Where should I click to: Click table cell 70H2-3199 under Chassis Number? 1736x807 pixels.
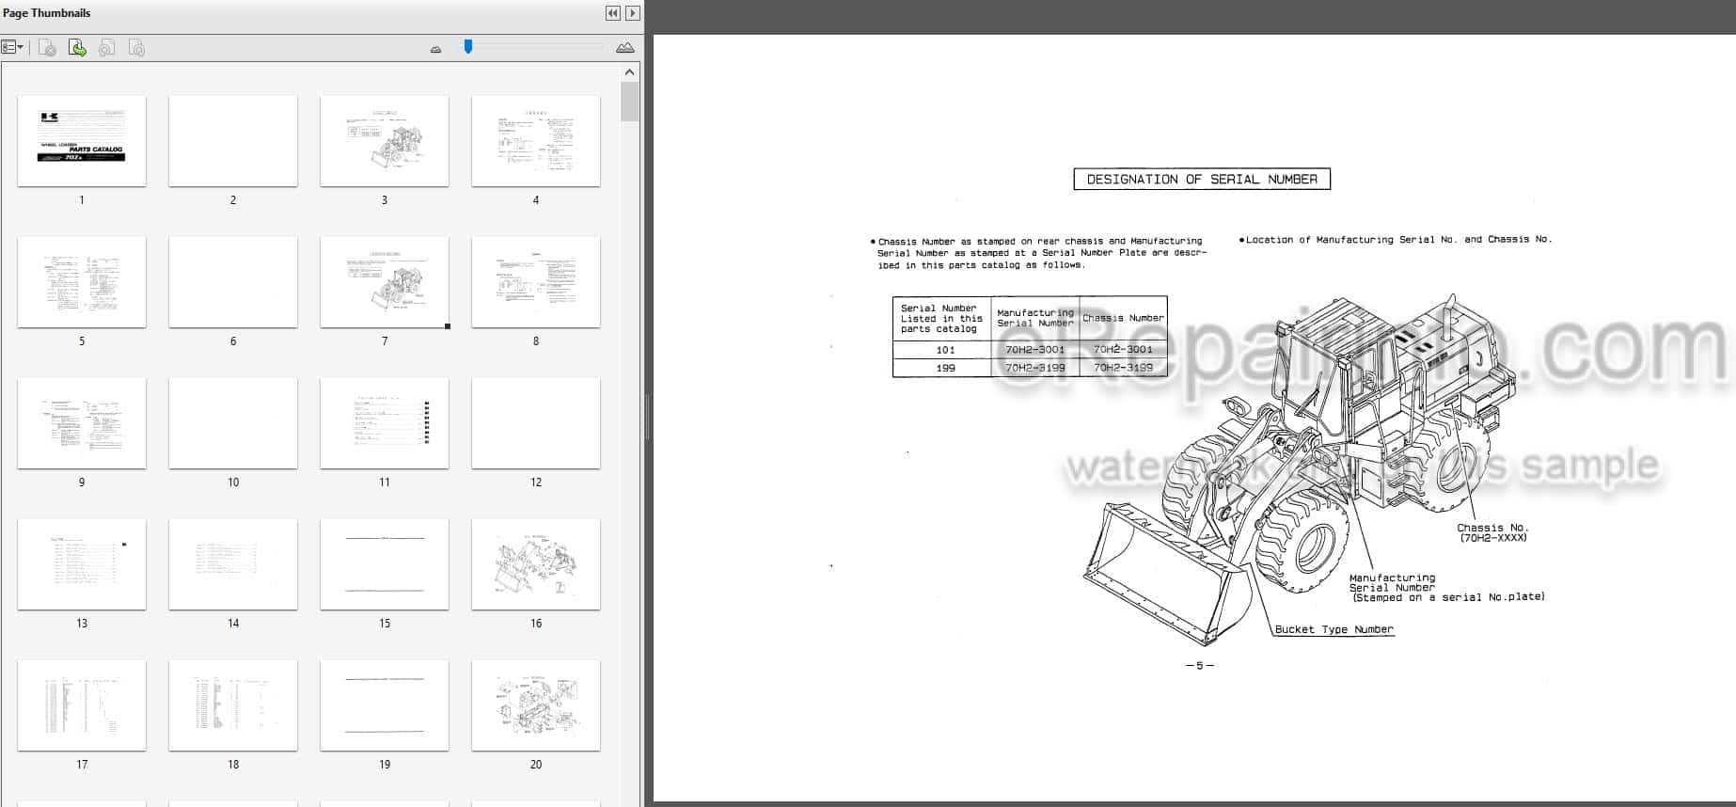(x=1123, y=368)
